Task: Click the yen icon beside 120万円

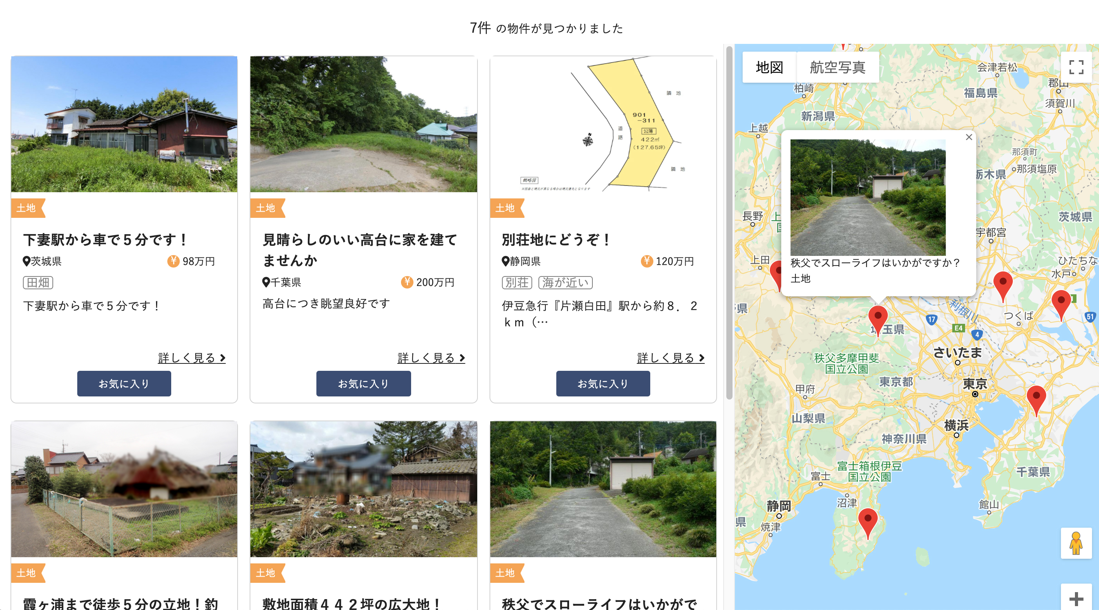Action: click(646, 261)
